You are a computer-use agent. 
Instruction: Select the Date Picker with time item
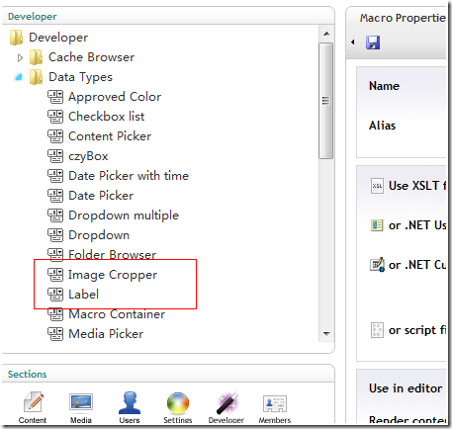tap(129, 176)
